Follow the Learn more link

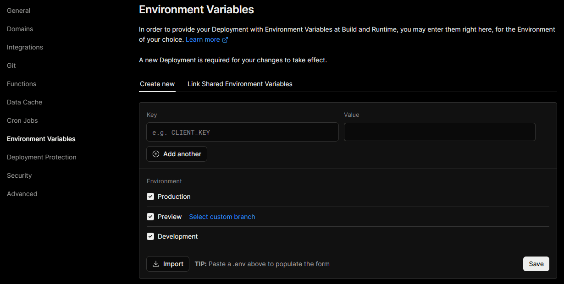(x=203, y=40)
